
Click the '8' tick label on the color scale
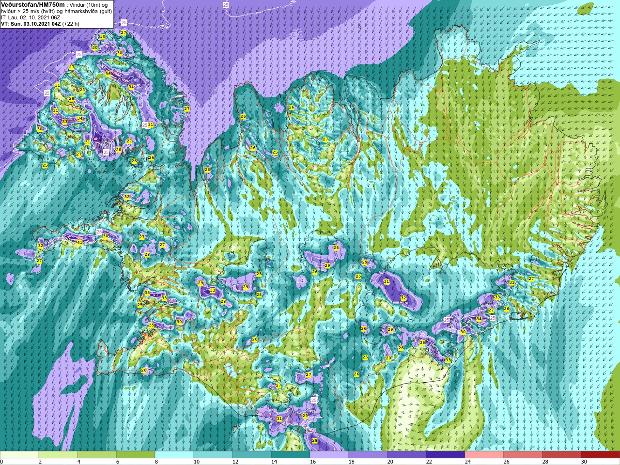pyautogui.click(x=156, y=462)
